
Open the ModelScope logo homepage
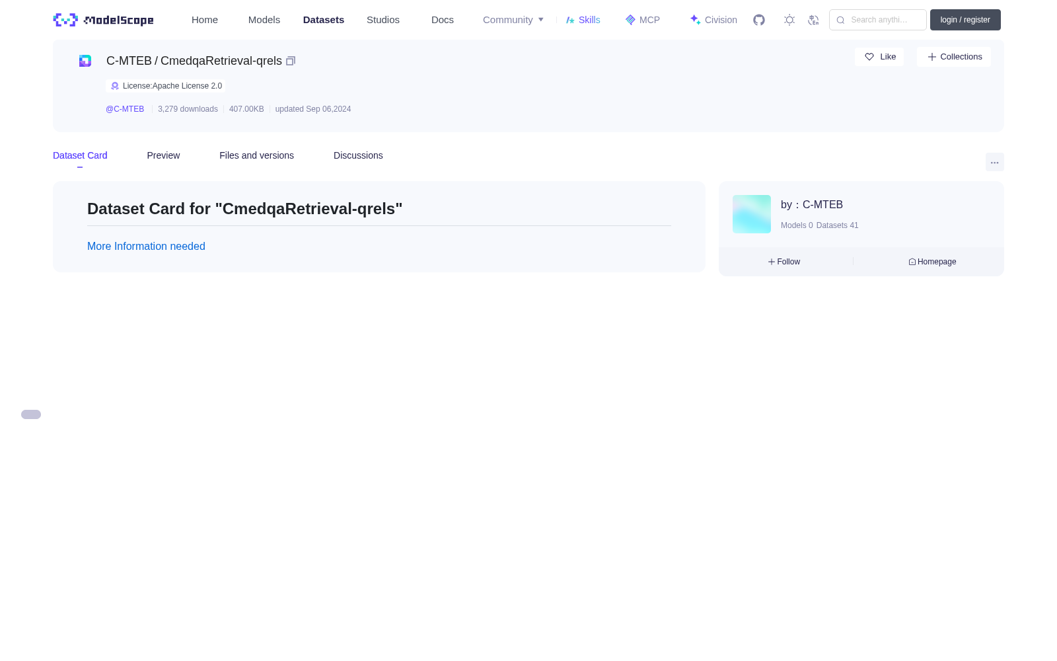103,20
